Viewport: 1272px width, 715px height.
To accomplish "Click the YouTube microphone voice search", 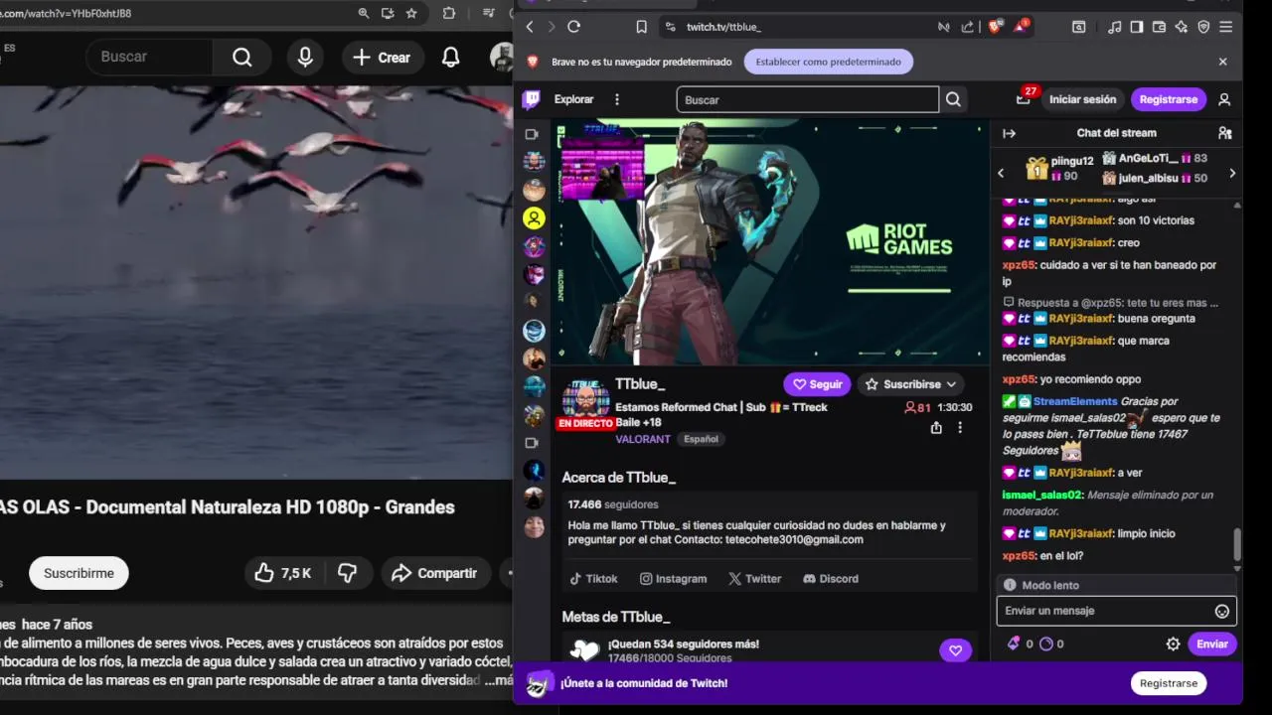I will (x=305, y=58).
